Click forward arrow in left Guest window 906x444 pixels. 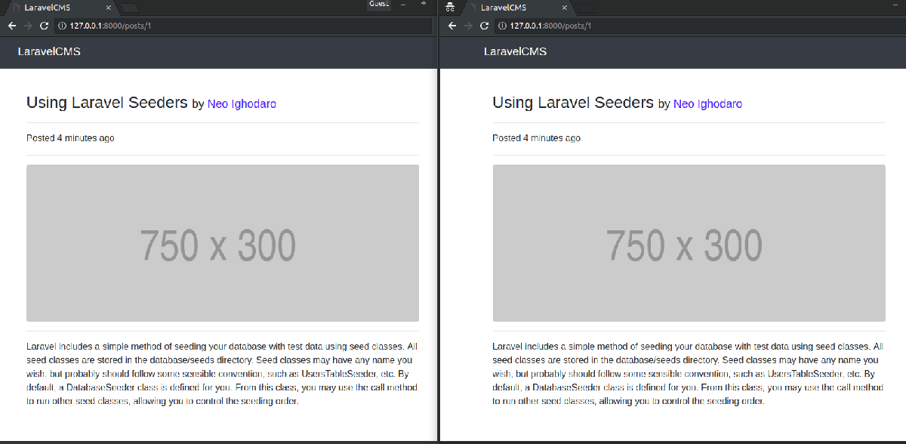(29, 26)
